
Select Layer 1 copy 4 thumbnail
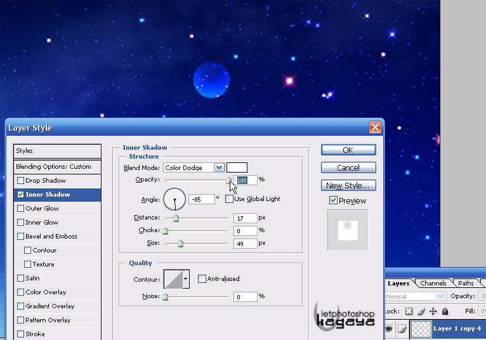421,329
